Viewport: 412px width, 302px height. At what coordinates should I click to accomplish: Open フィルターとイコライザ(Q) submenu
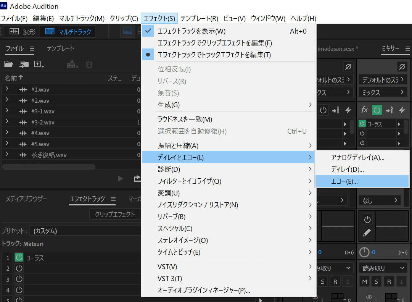[229, 181]
